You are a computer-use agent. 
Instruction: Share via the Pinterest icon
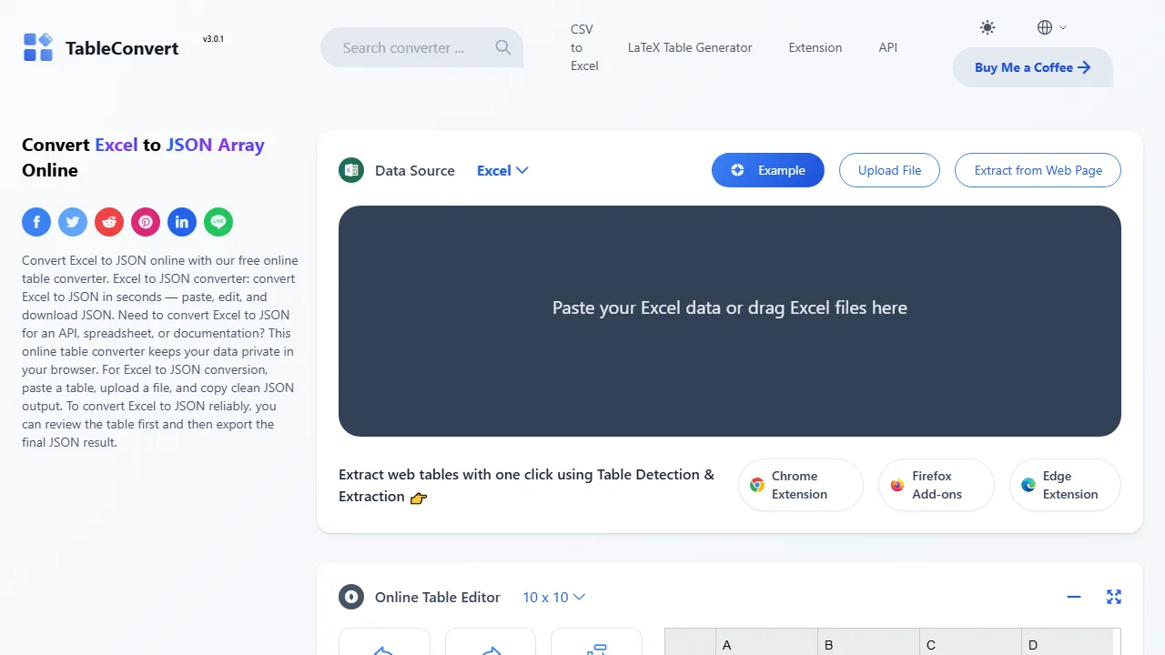[146, 222]
